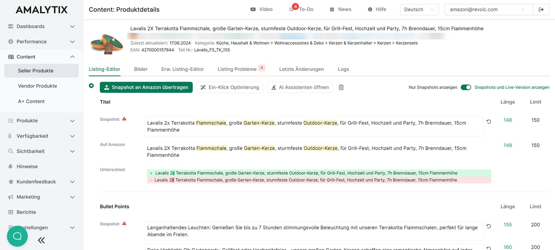Screen dimensions: 555x250
Task: Click the Hilfe info icon
Action: [x=370, y=9]
